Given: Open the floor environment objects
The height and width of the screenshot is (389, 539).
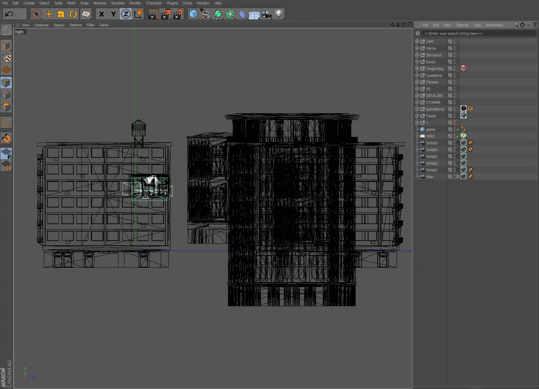Looking at the screenshot, I should pyautogui.click(x=254, y=14).
